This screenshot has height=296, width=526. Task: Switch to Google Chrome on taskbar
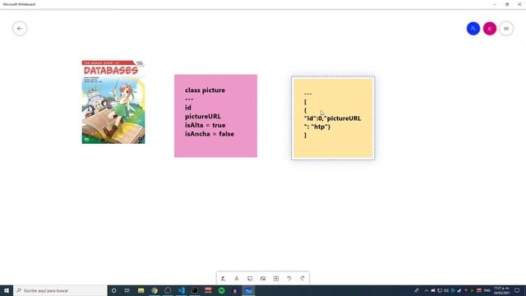pos(155,290)
